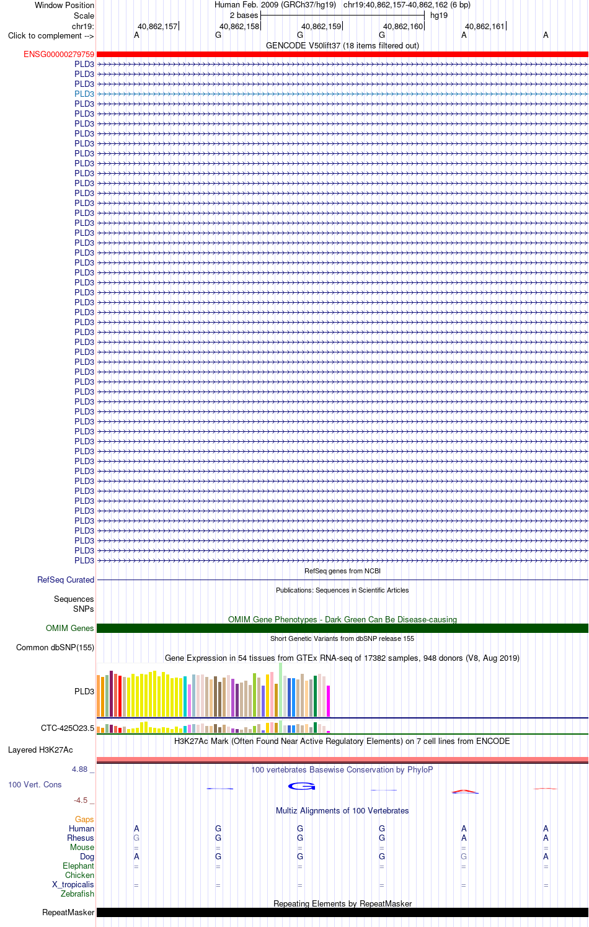Click the OMIM Gene Phenotypes track title
The width and height of the screenshot is (589, 927).
click(x=342, y=620)
